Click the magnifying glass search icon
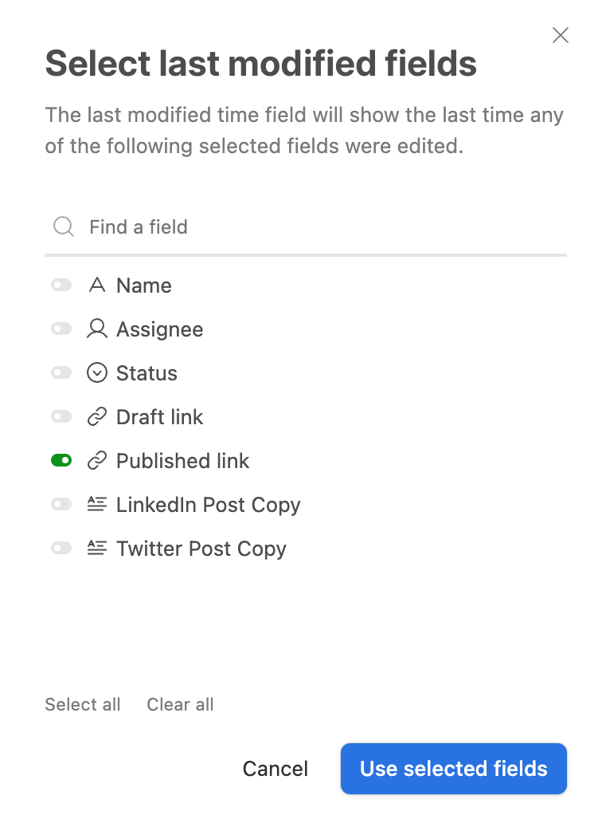The width and height of the screenshot is (602, 815). point(64,226)
